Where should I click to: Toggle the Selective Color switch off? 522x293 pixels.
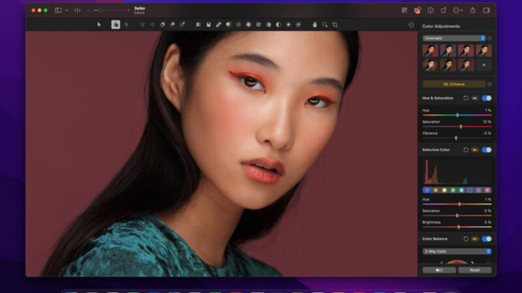[486, 150]
